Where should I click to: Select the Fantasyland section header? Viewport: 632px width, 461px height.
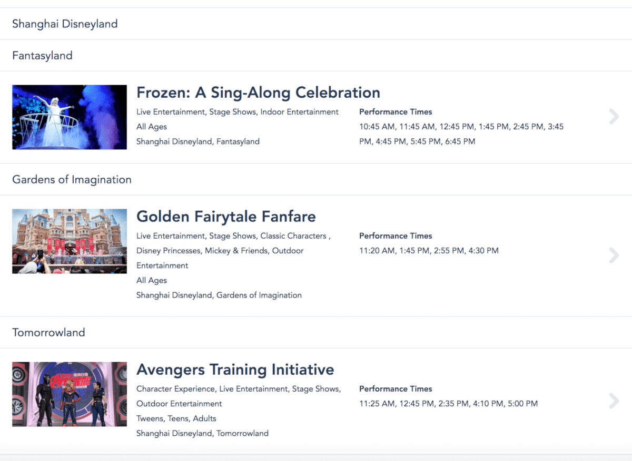[x=42, y=55]
